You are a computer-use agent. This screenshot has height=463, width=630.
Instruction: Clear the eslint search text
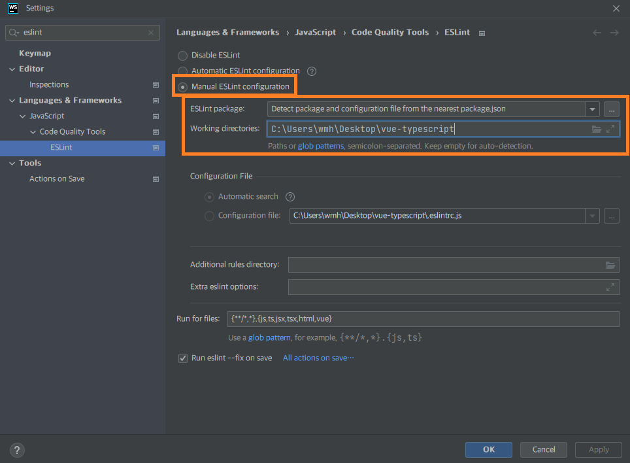(151, 33)
